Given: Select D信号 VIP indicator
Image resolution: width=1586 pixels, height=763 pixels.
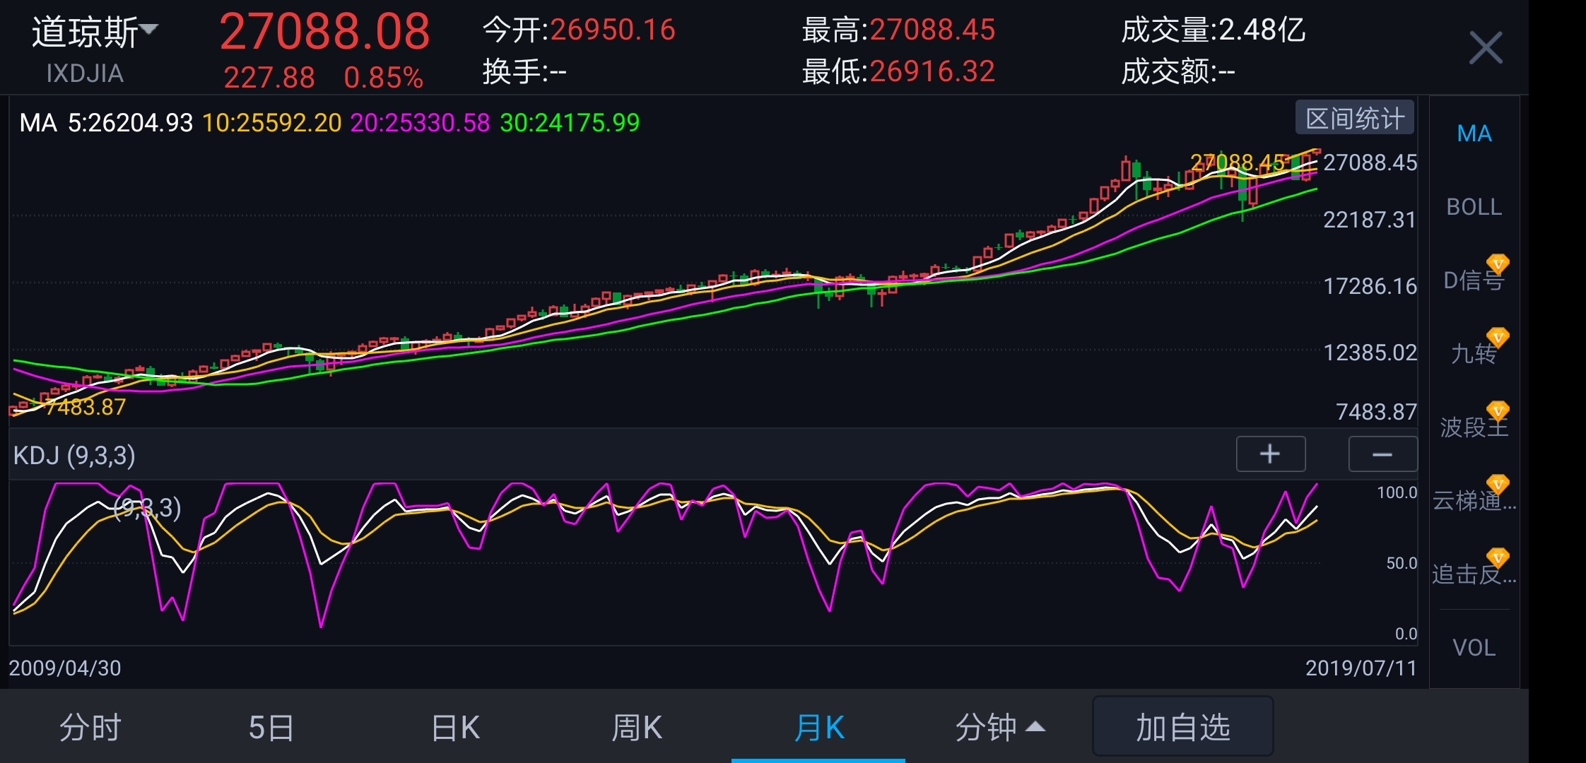Looking at the screenshot, I should pos(1474,280).
